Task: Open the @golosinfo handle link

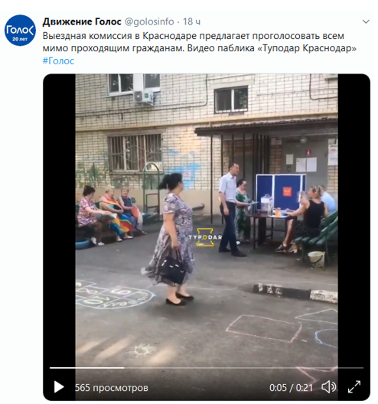Action: pos(149,21)
